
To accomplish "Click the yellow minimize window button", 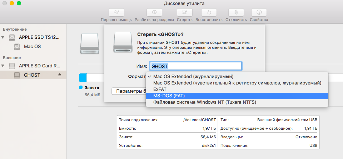I will click(x=12, y=3).
